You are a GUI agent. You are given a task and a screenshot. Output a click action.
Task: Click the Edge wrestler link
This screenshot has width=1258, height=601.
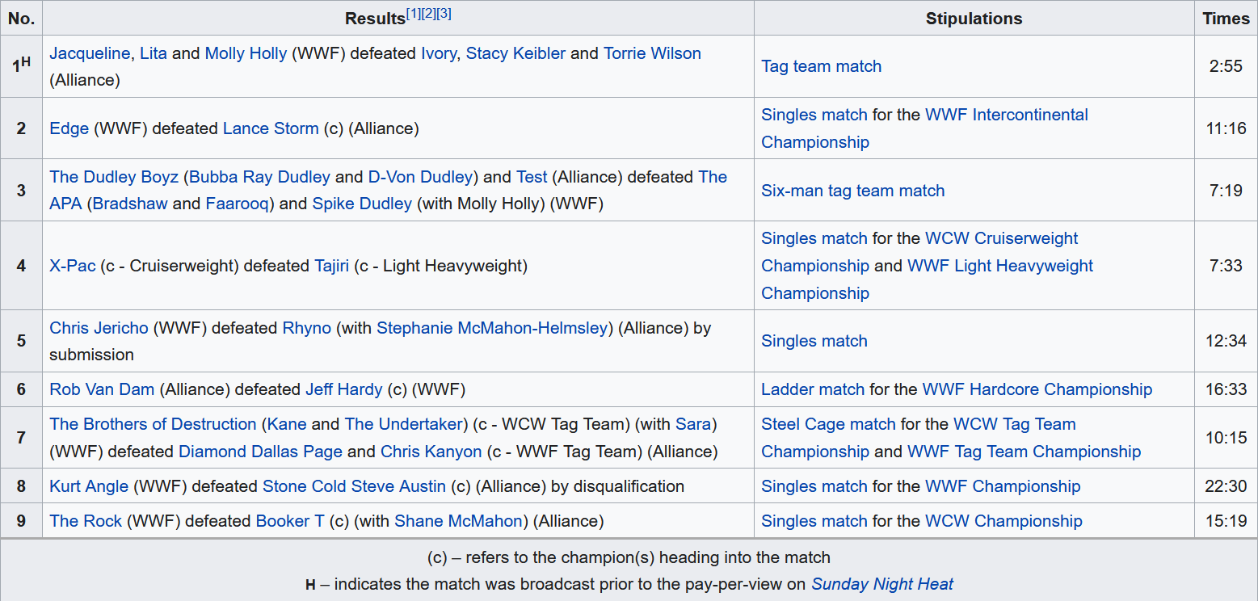[x=69, y=128]
